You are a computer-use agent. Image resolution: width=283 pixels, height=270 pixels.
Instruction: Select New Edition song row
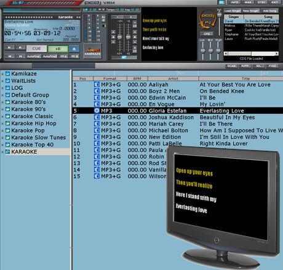coord(178,137)
